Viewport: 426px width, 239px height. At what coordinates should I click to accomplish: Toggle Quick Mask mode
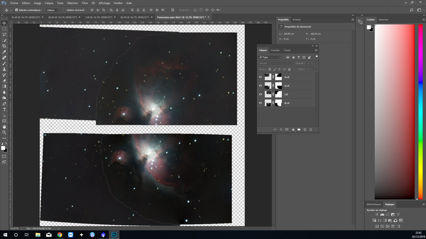(4, 156)
